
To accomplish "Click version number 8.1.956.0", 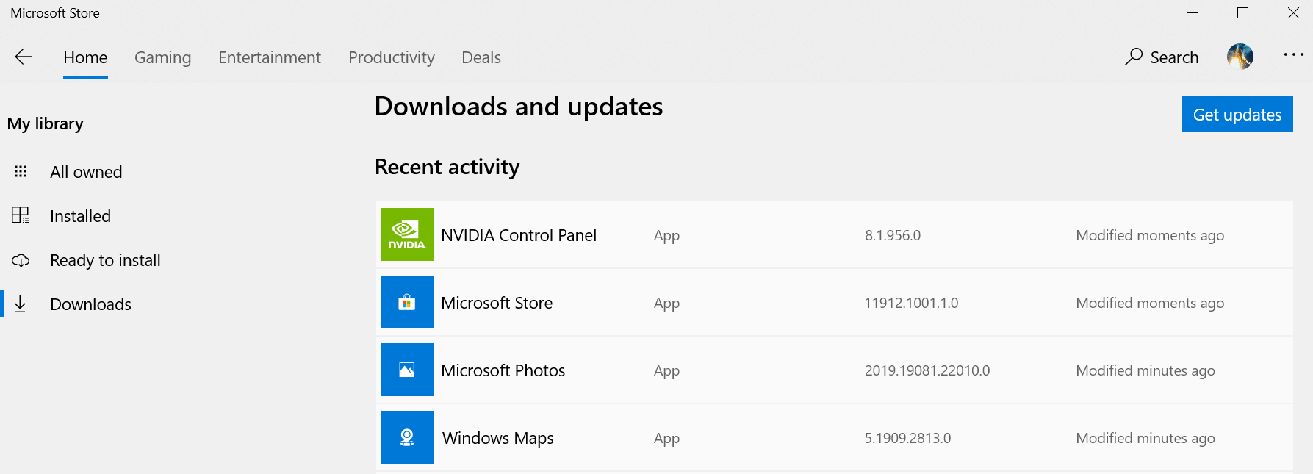I will [x=893, y=235].
